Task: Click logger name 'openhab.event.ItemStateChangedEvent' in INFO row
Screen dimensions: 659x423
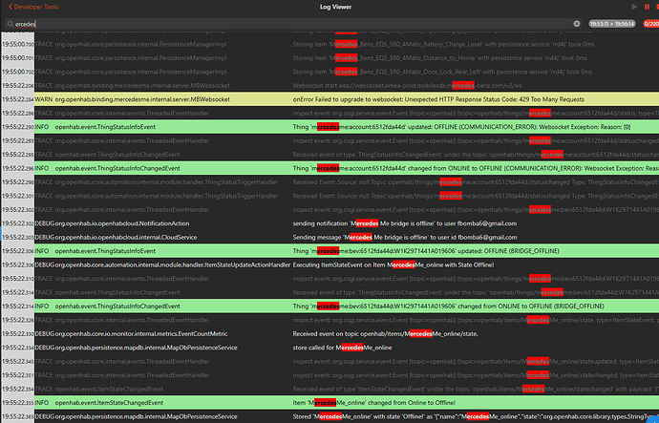Action: pos(109,403)
